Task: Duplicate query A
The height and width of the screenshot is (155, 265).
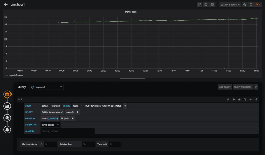Action: coord(245,100)
